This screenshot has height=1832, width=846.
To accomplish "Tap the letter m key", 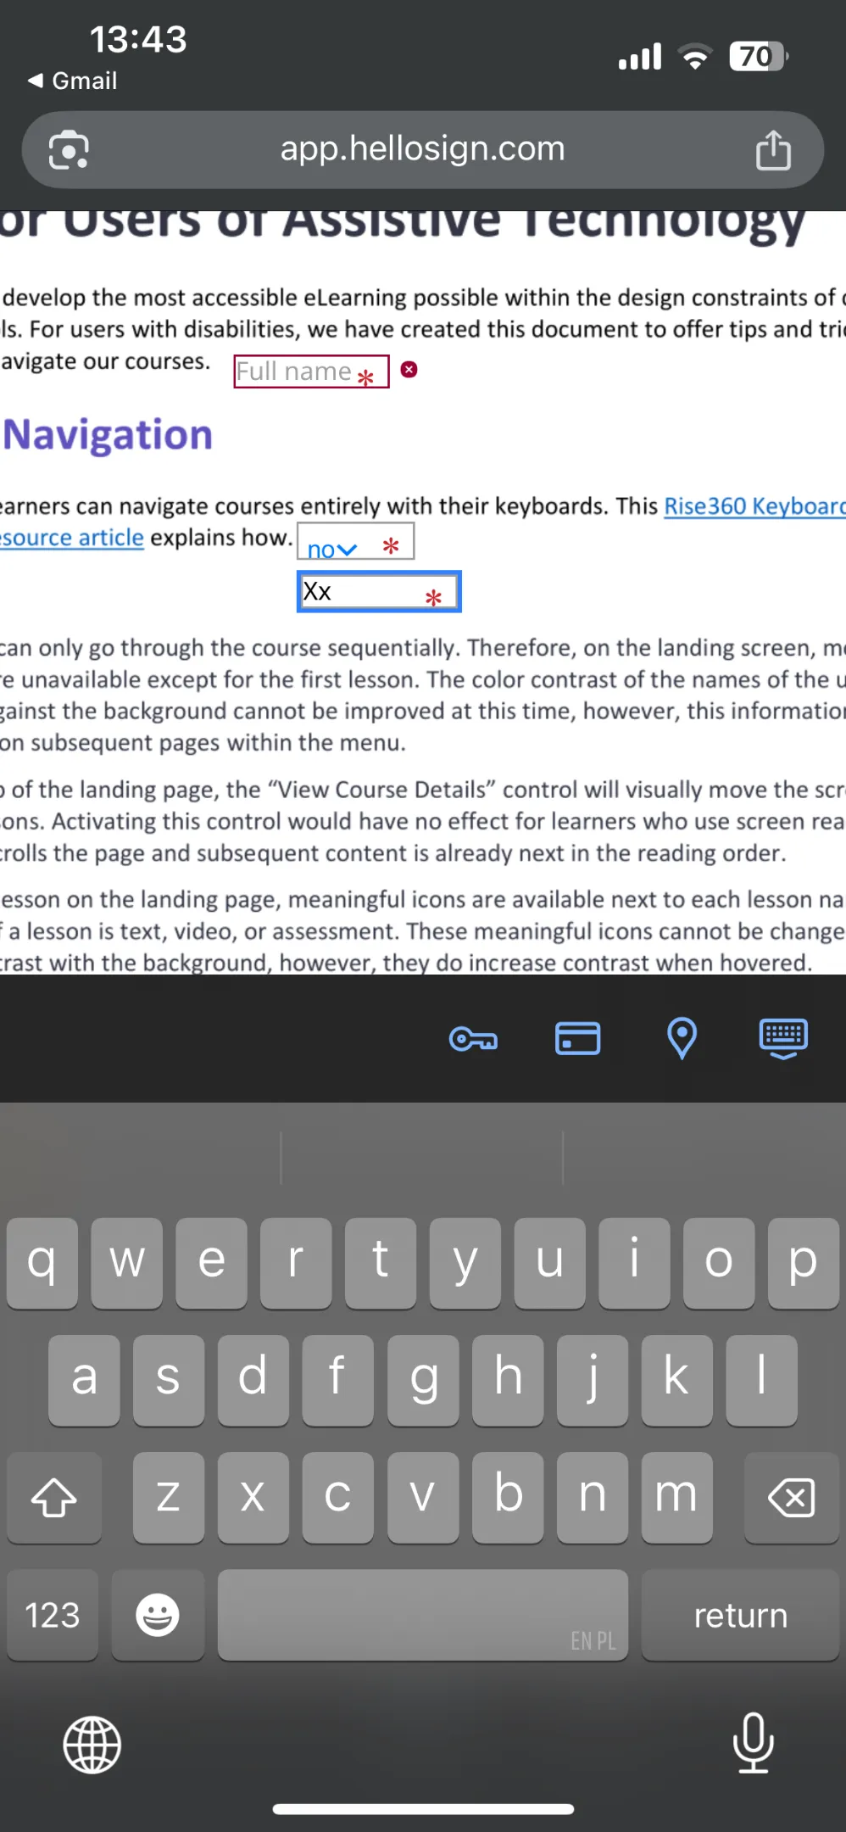I will pyautogui.click(x=676, y=1497).
